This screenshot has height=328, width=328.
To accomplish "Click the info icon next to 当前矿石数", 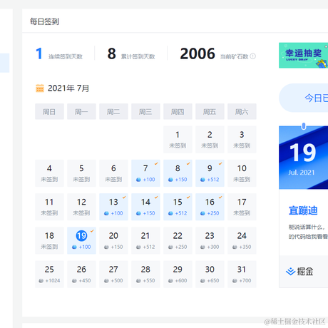I will 253,56.
